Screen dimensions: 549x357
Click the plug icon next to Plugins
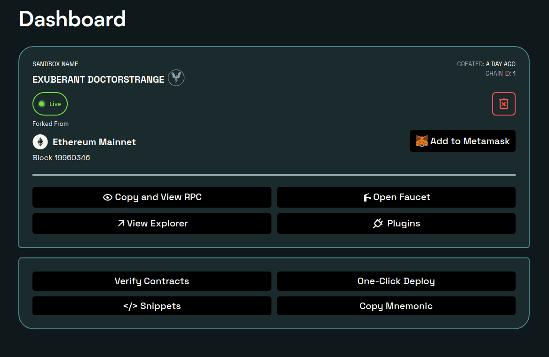[378, 224]
